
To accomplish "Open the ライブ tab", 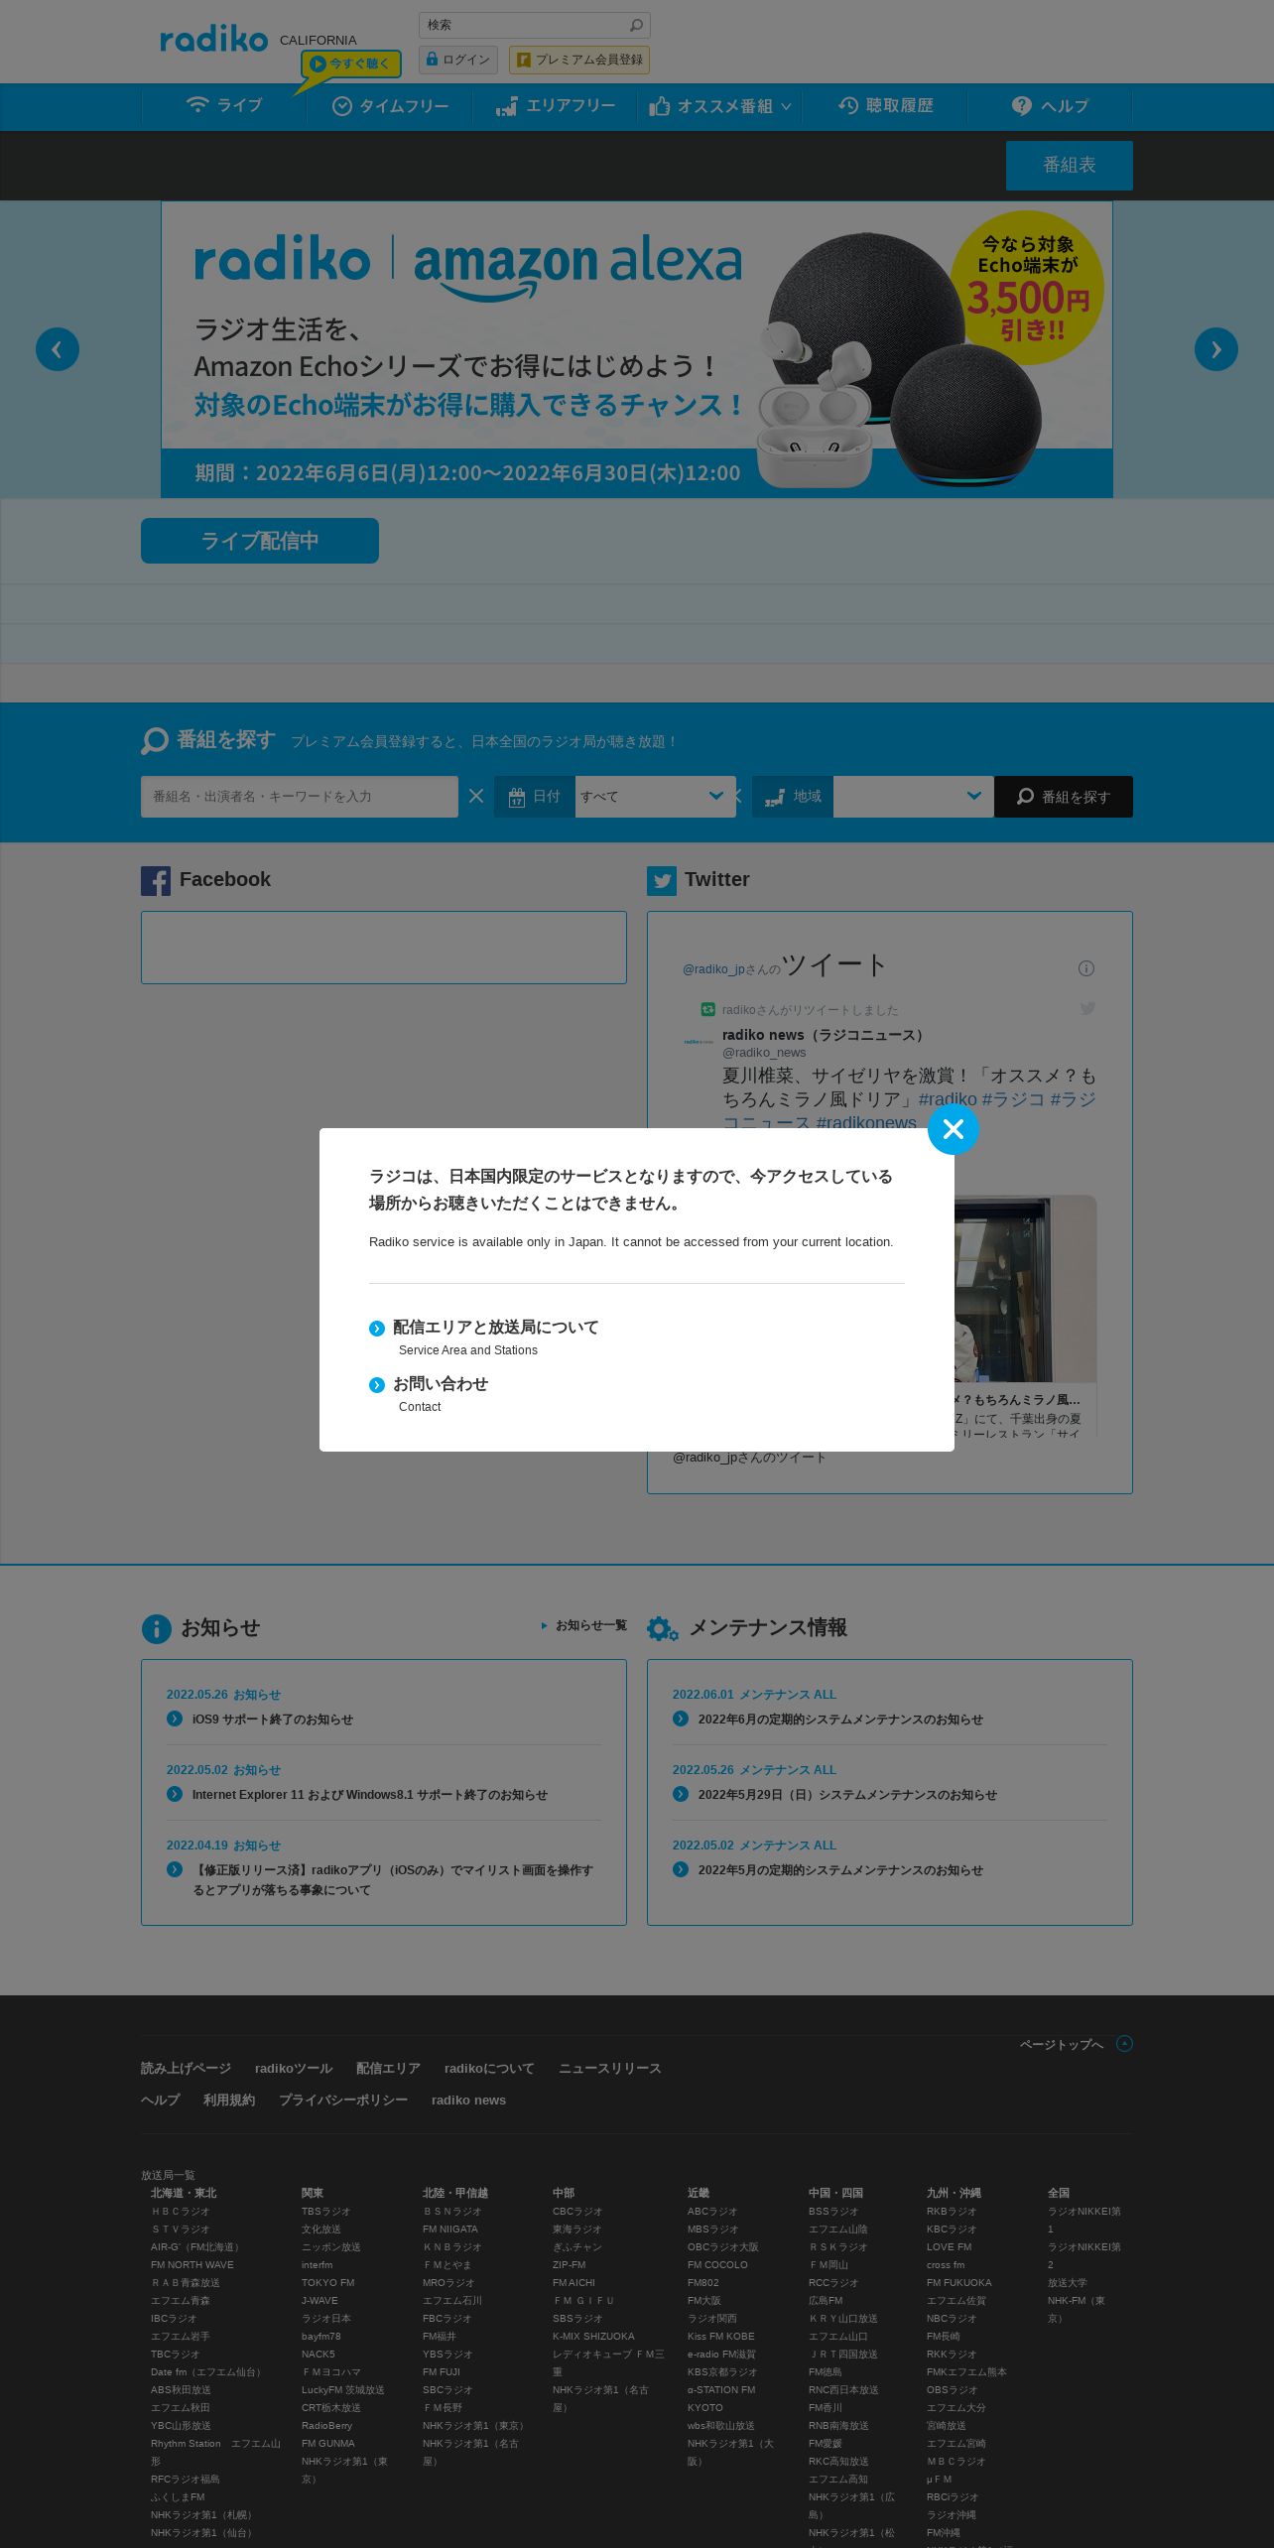I will [x=224, y=106].
